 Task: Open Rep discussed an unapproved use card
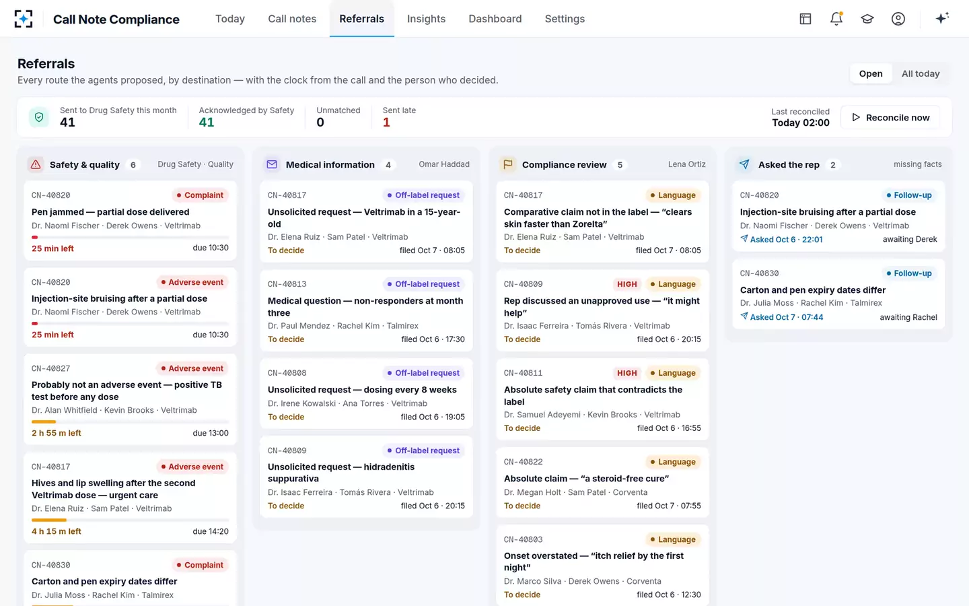[x=602, y=311]
